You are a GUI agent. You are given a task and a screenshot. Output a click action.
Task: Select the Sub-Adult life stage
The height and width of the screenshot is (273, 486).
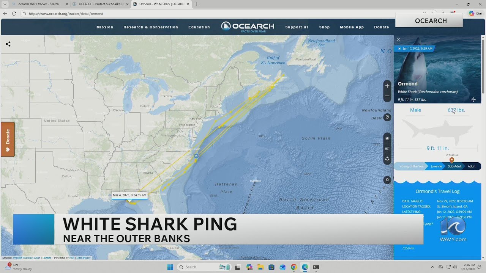pos(454,166)
